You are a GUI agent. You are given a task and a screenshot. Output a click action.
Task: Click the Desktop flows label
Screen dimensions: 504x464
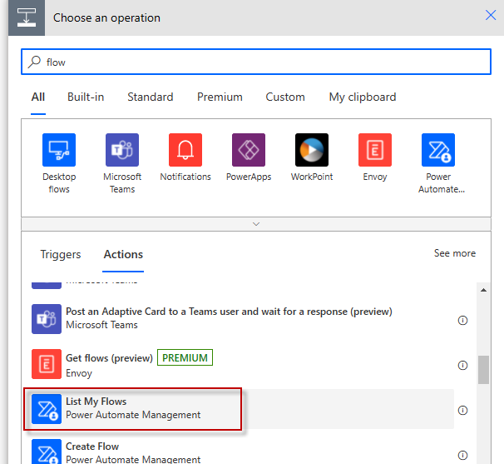[x=59, y=182]
